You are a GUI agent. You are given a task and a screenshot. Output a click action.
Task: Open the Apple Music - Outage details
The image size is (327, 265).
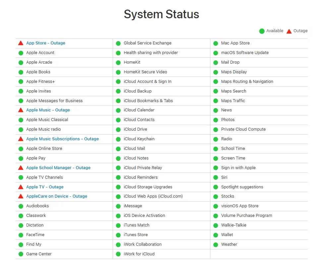(x=48, y=110)
